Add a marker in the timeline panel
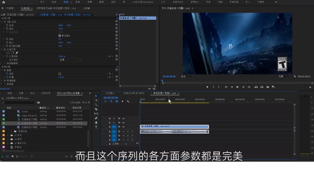This screenshot has width=314, height=169. (x=122, y=102)
